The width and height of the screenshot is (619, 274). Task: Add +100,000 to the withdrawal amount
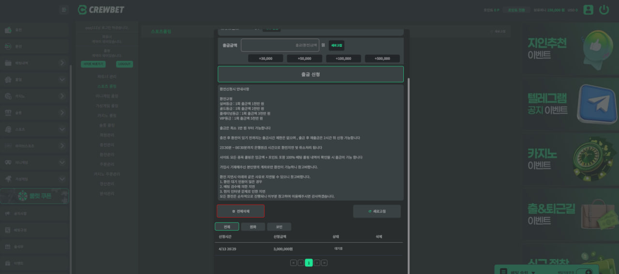(x=343, y=58)
